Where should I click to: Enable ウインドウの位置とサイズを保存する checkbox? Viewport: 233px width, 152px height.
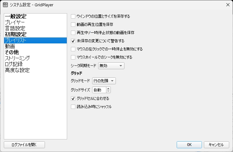click(73, 16)
